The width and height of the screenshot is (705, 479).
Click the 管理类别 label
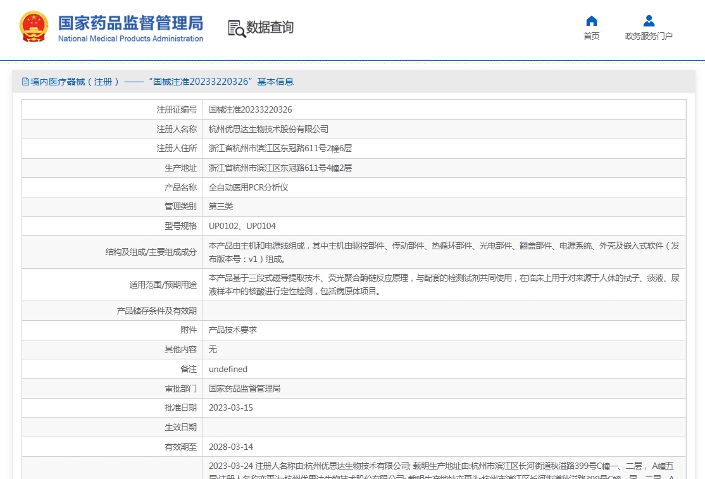(181, 207)
